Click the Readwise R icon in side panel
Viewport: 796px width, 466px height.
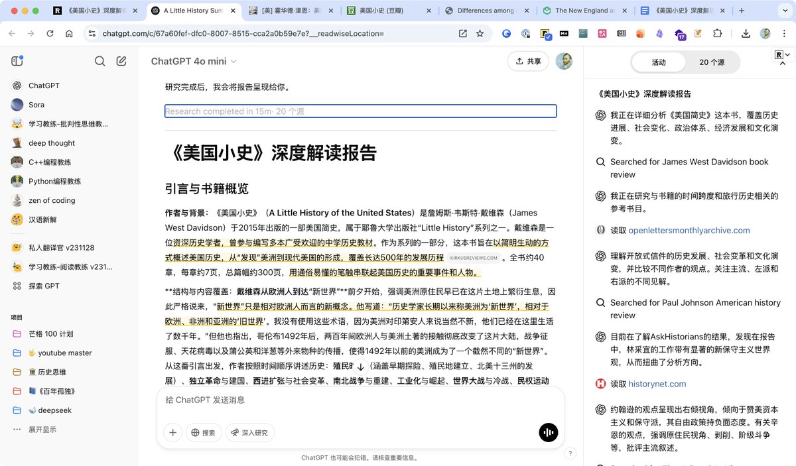(779, 54)
